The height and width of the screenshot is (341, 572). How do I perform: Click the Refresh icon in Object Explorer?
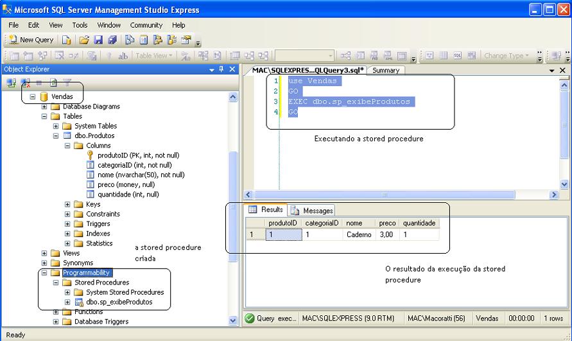tap(53, 83)
